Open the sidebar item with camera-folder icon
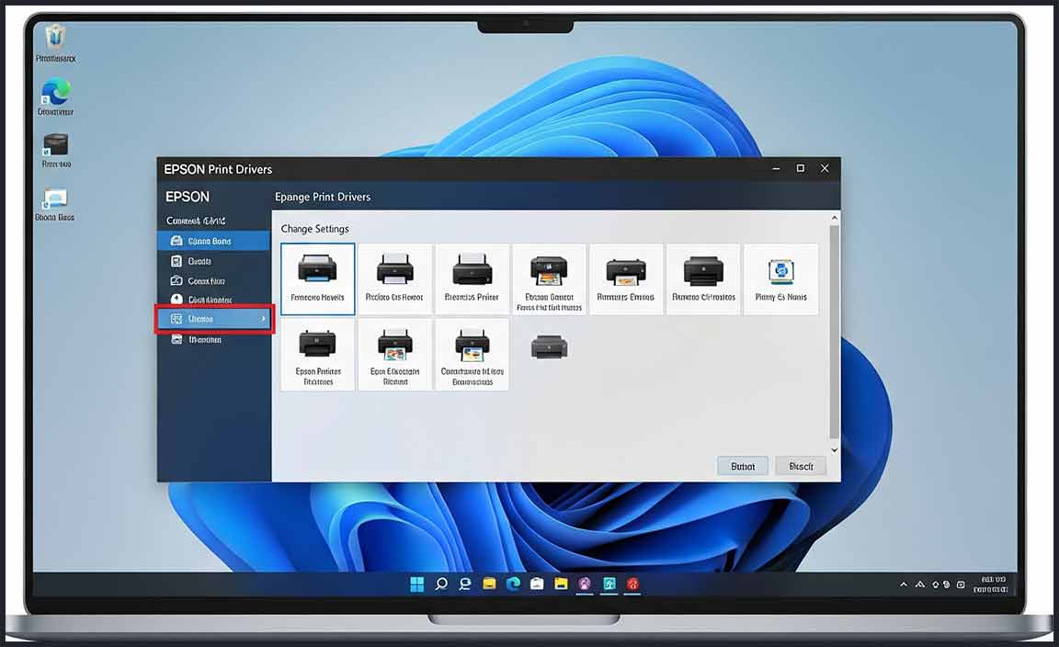 tap(213, 280)
